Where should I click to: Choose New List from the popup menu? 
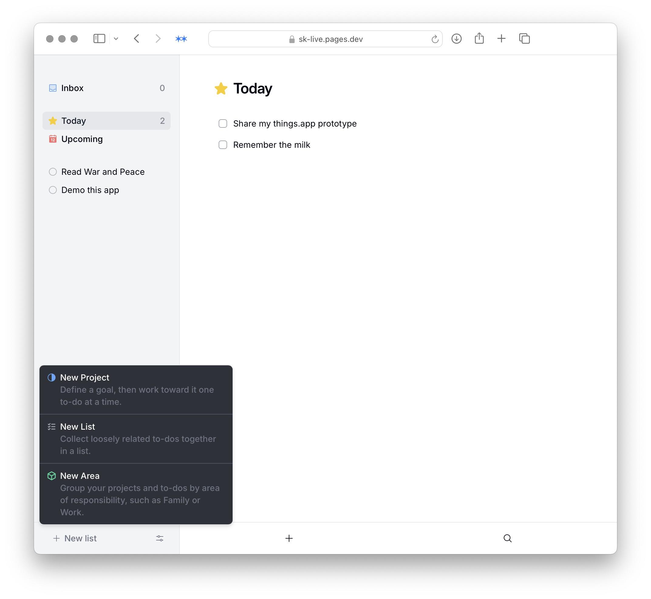tap(136, 438)
